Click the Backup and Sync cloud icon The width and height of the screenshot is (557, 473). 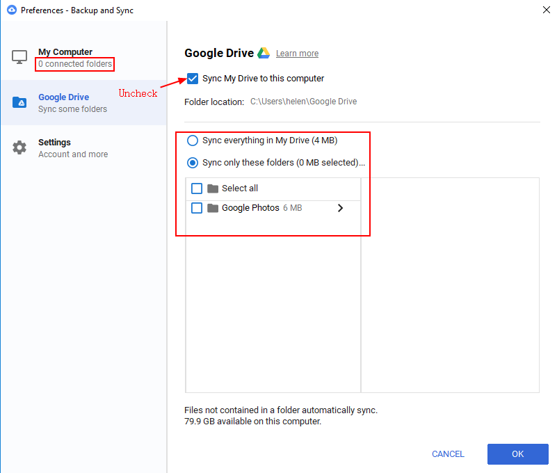pos(11,10)
